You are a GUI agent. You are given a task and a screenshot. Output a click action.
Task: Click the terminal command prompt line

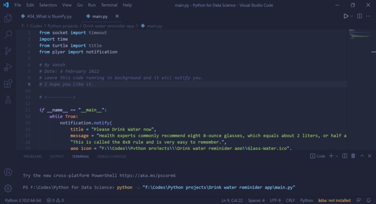(159, 188)
